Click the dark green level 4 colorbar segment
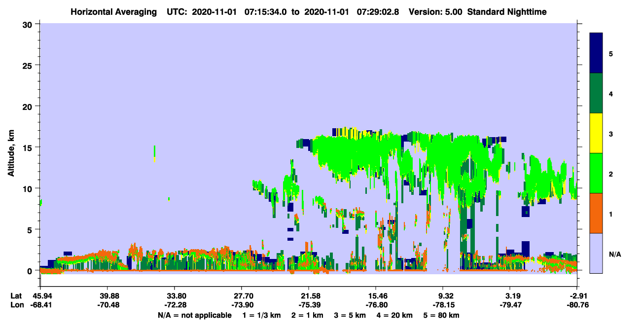Image resolution: width=641 pixels, height=329 pixels. tap(596, 93)
